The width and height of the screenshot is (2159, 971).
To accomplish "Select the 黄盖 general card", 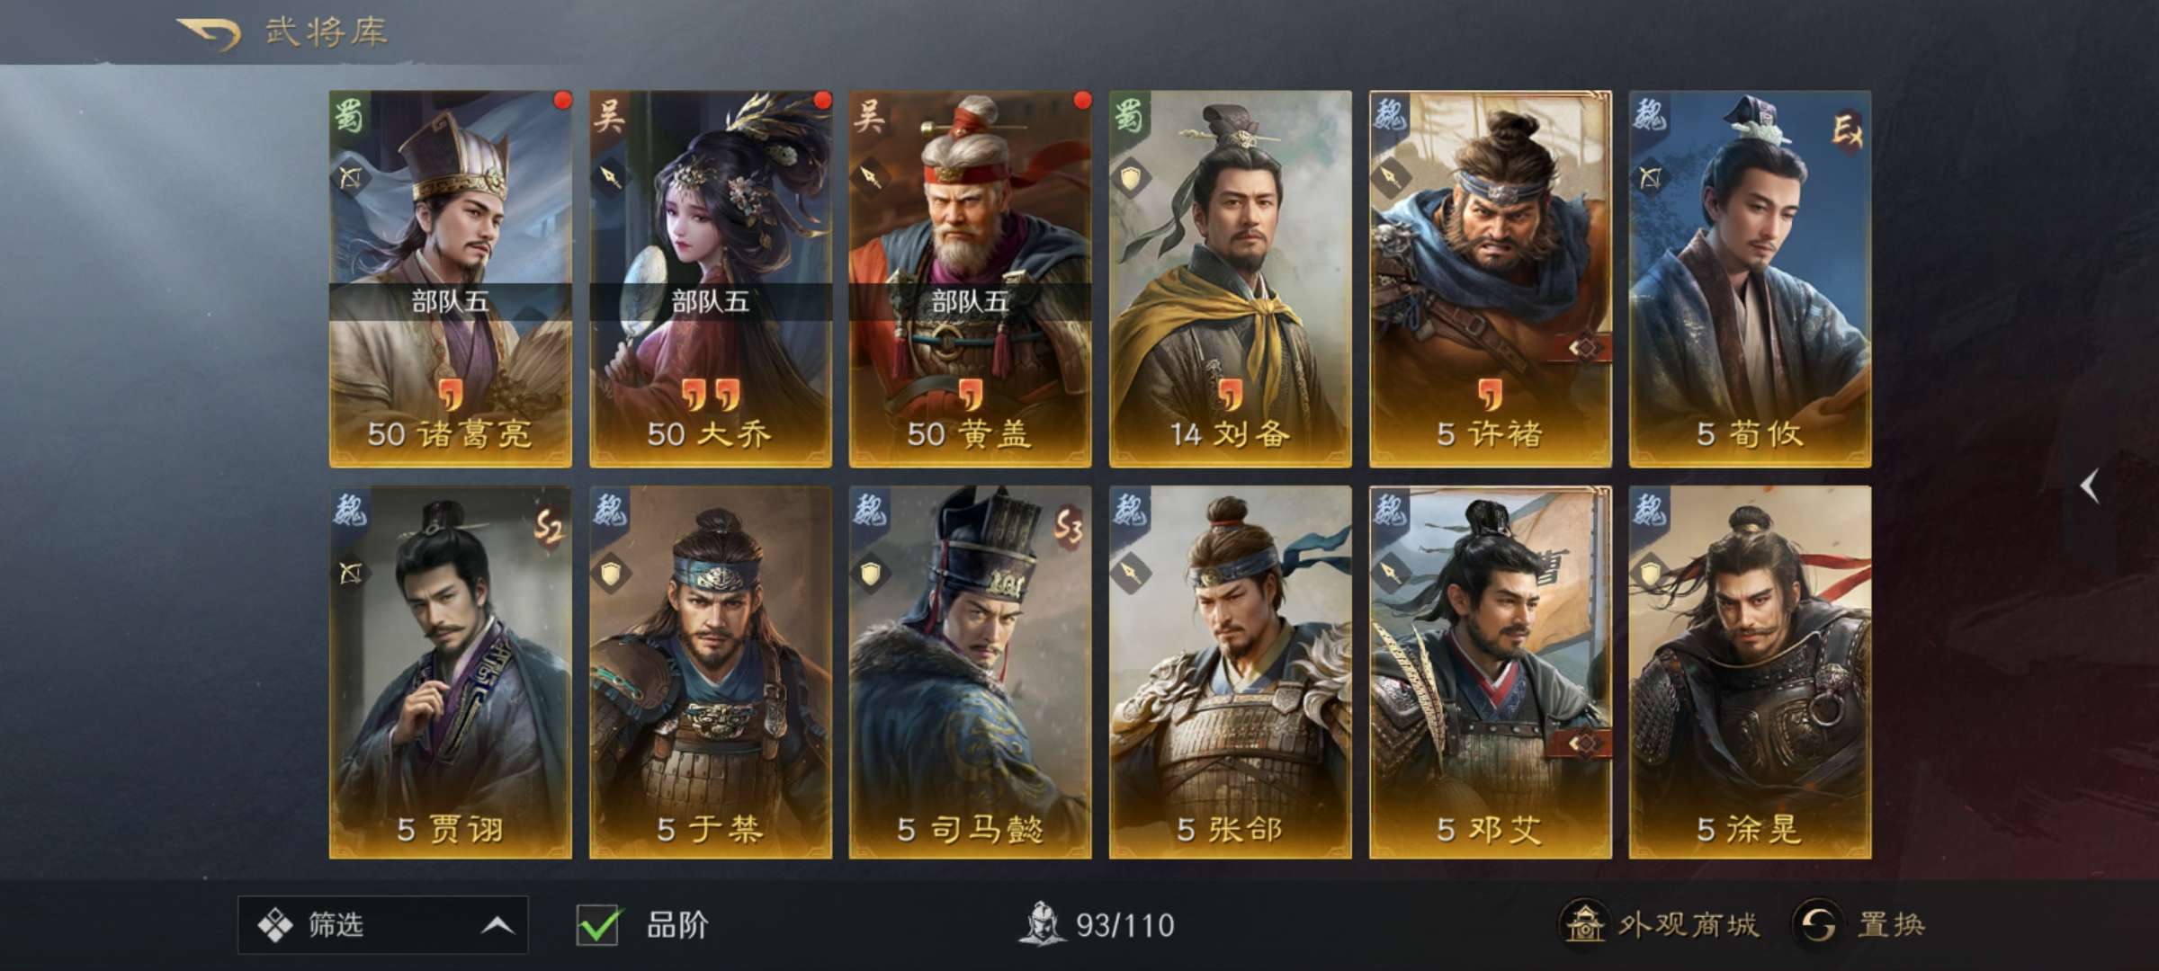I will point(970,279).
